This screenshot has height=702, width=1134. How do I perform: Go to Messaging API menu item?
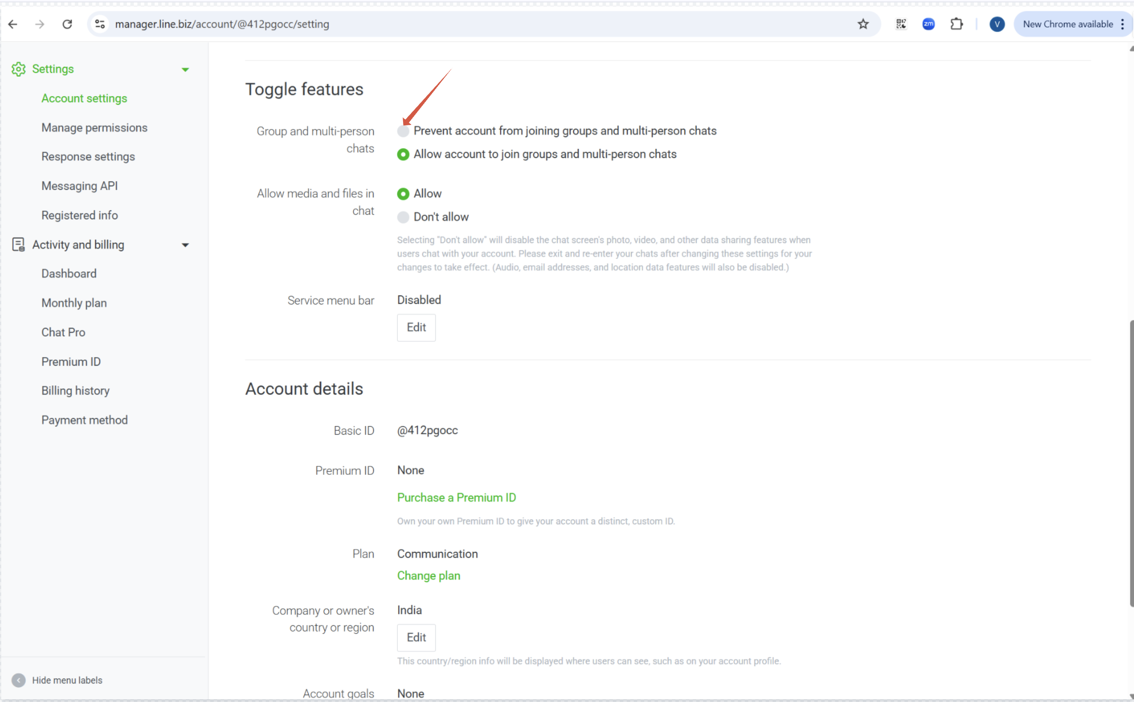79,186
